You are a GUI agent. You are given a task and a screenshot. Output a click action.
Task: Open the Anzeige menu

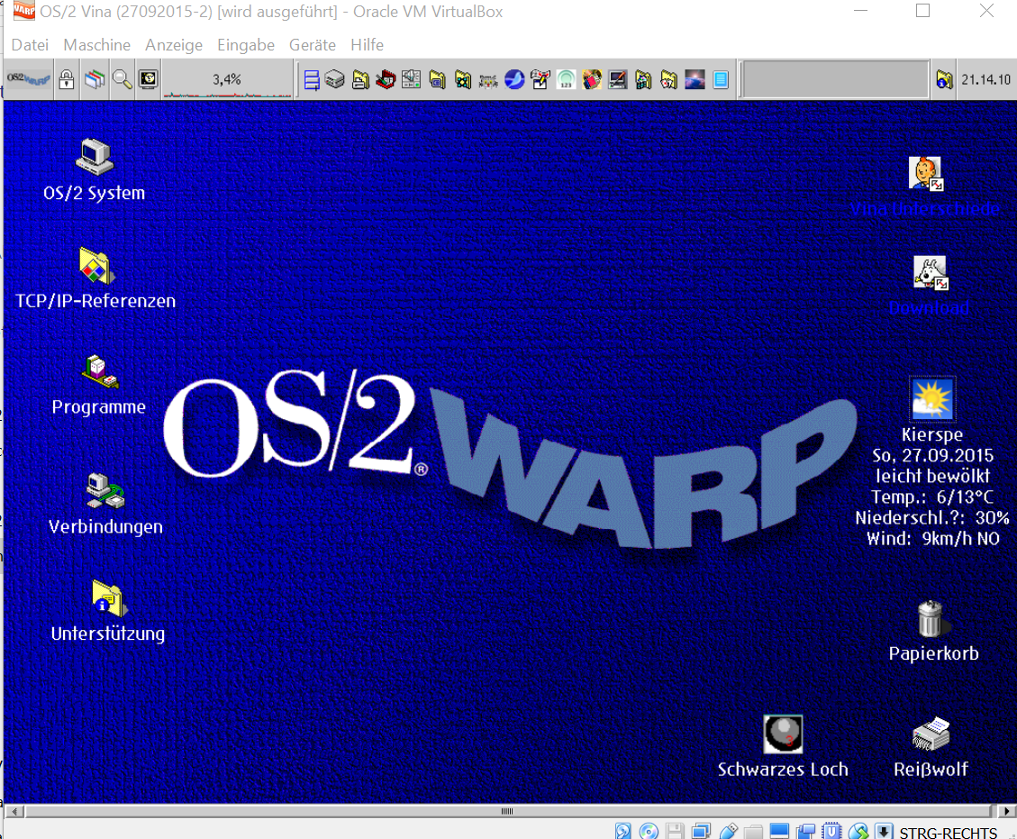point(174,45)
